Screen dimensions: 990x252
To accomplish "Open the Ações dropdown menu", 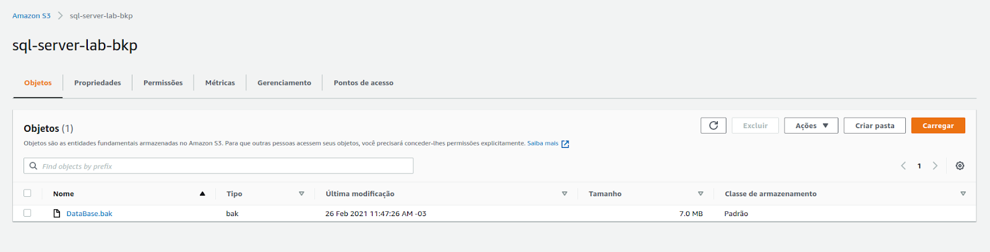I will point(811,126).
